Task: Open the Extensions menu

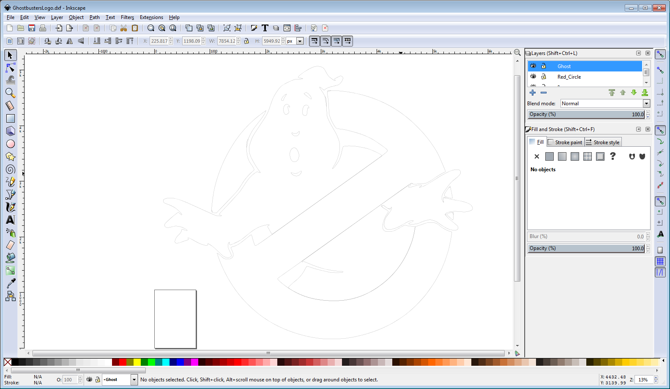Action: coord(151,17)
